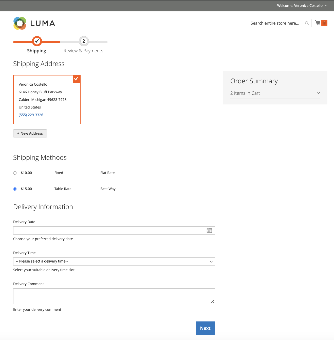Click the Delivery Comment resize handle

click(x=213, y=302)
